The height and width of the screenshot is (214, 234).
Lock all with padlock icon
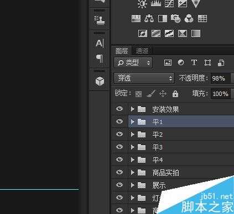coord(175,93)
